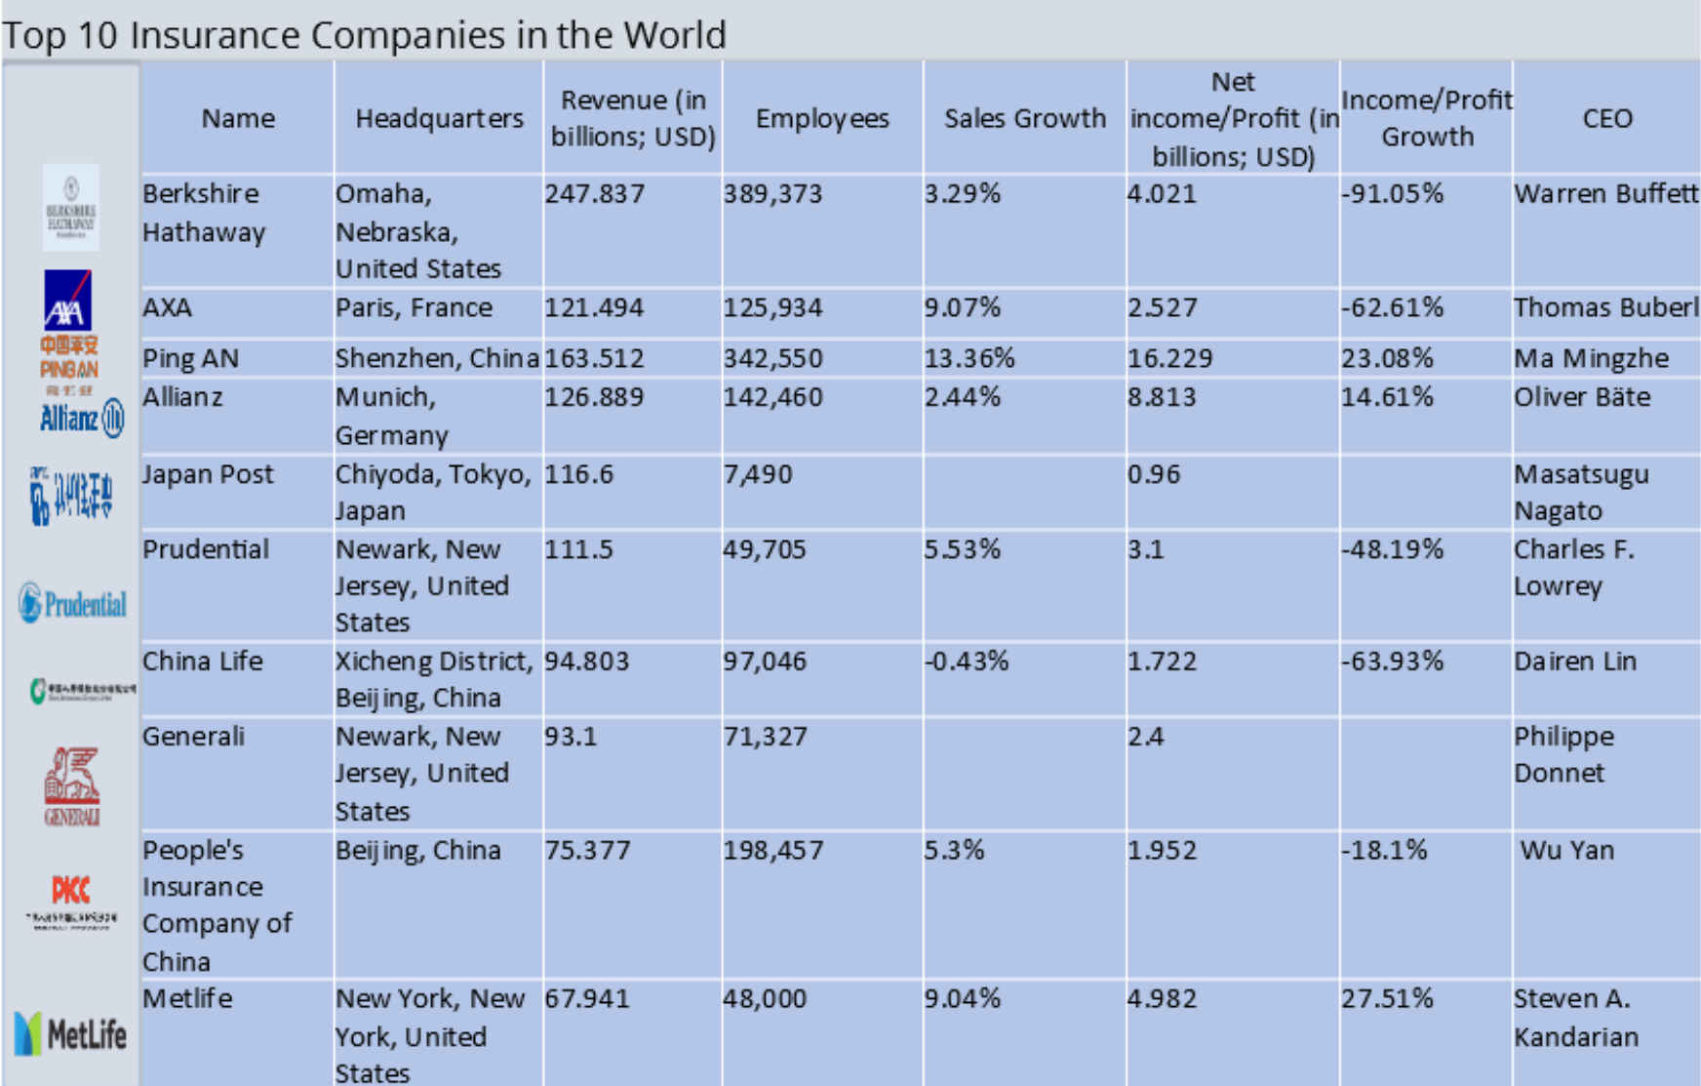
Task: Click the Top 10 Insurance Companies title
Action: coord(365,34)
